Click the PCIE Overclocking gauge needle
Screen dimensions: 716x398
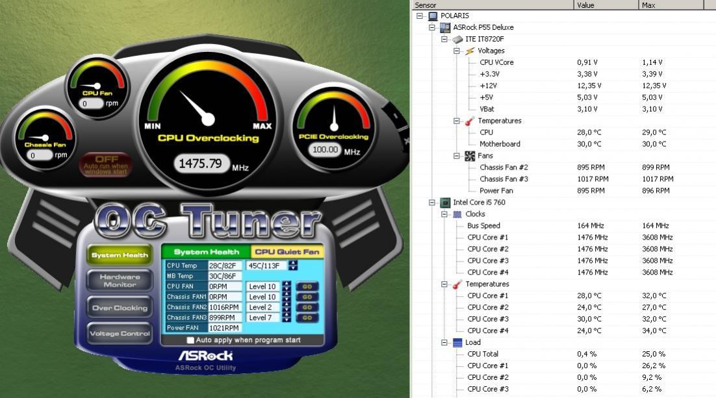point(334,118)
